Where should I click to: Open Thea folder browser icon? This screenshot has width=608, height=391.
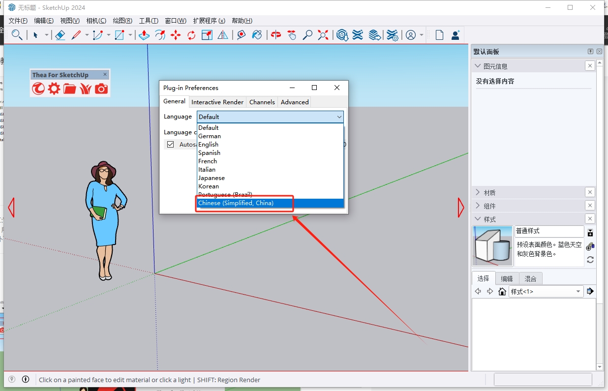[x=70, y=89]
